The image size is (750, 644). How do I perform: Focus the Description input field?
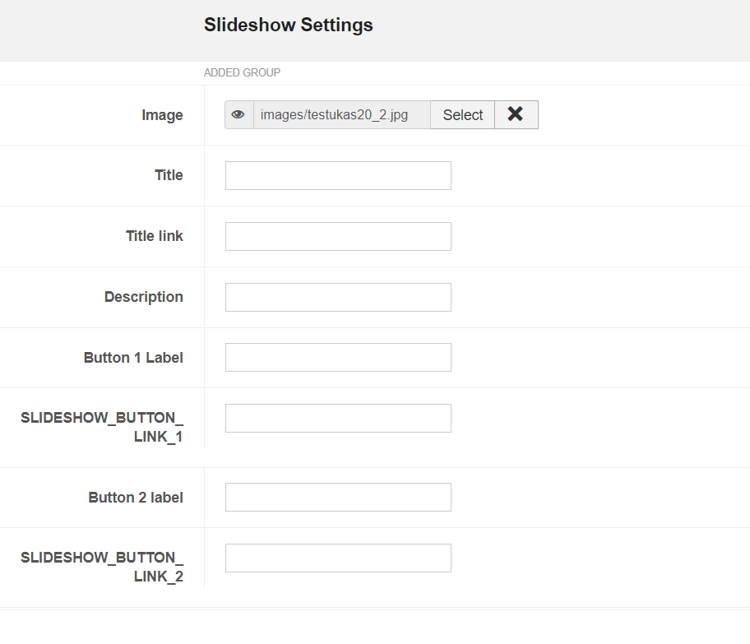(x=338, y=297)
